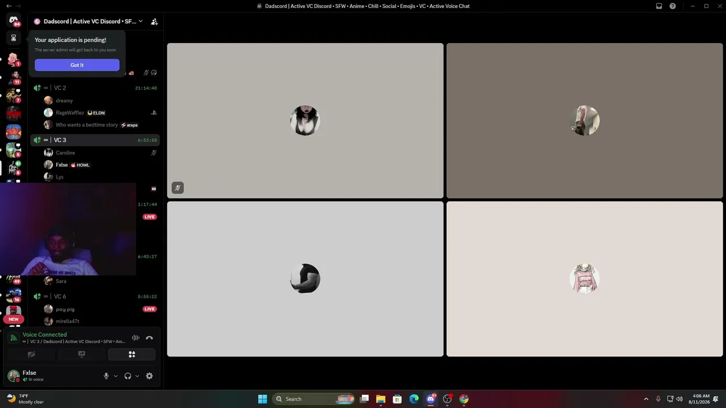Open Voice Connected connection status icon
Screen dimensions: 726x408
[x=14, y=338]
